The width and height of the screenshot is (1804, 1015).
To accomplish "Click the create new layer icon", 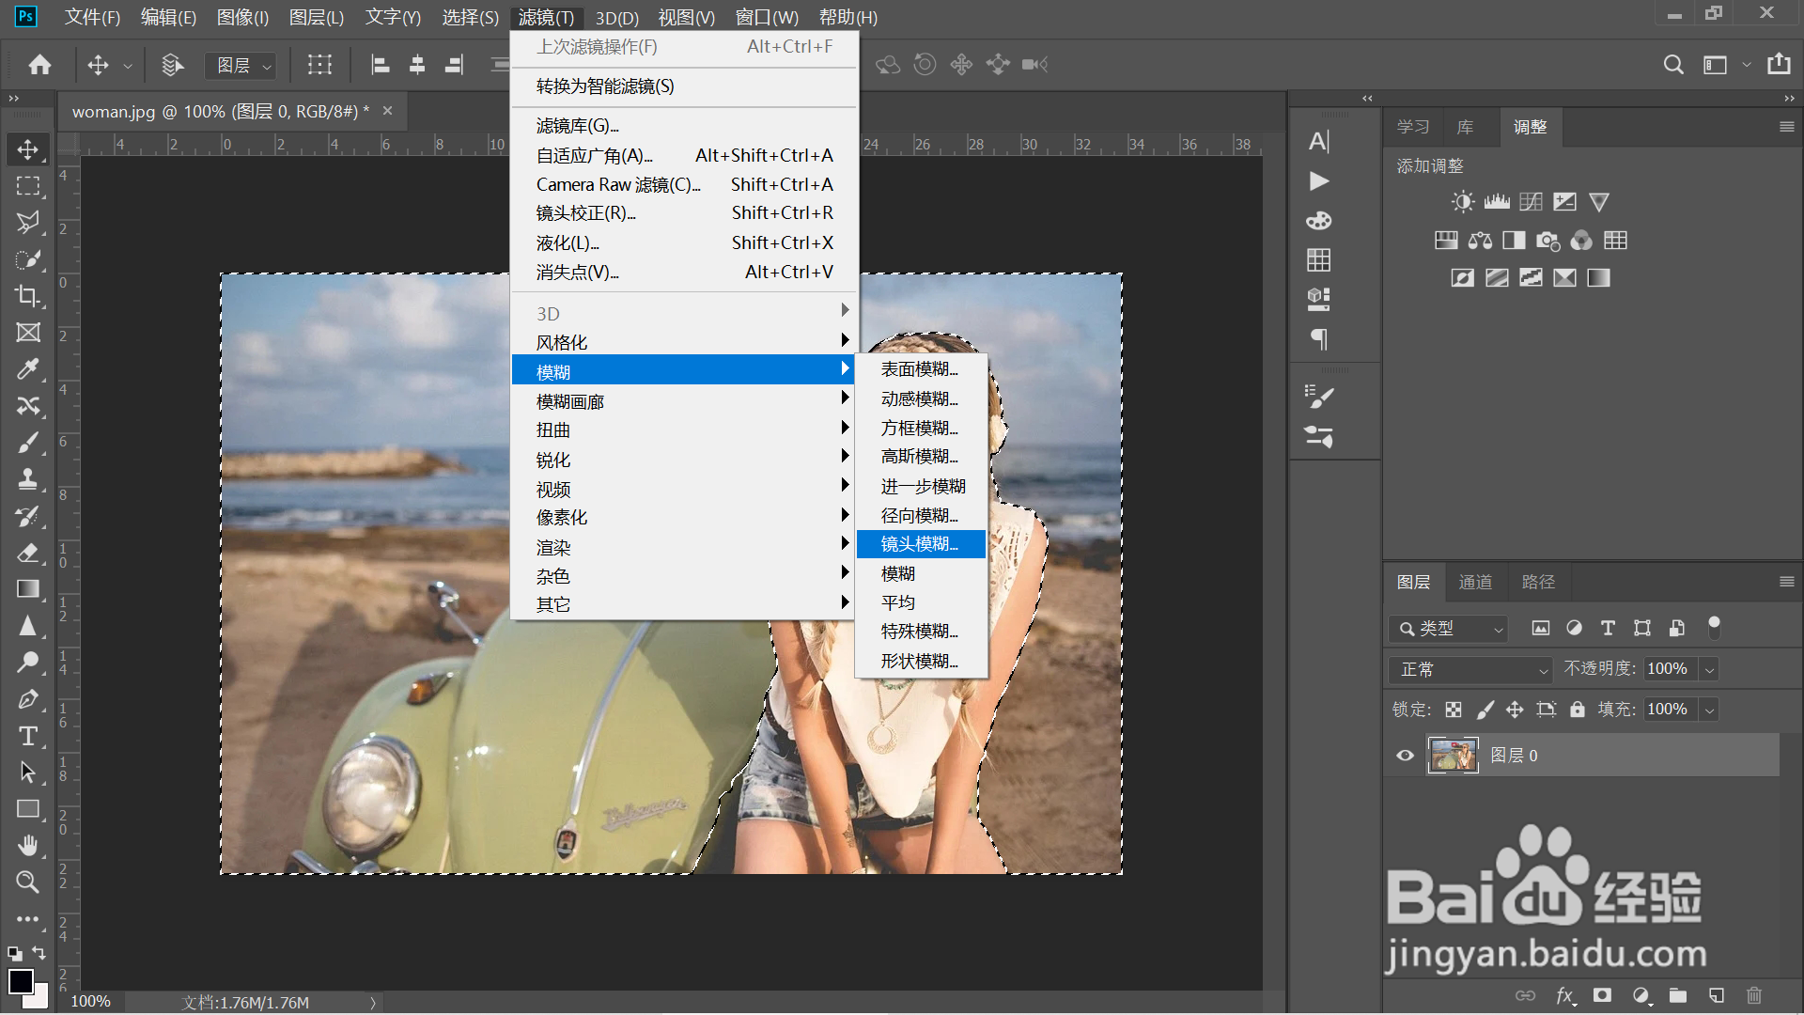I will [1716, 995].
